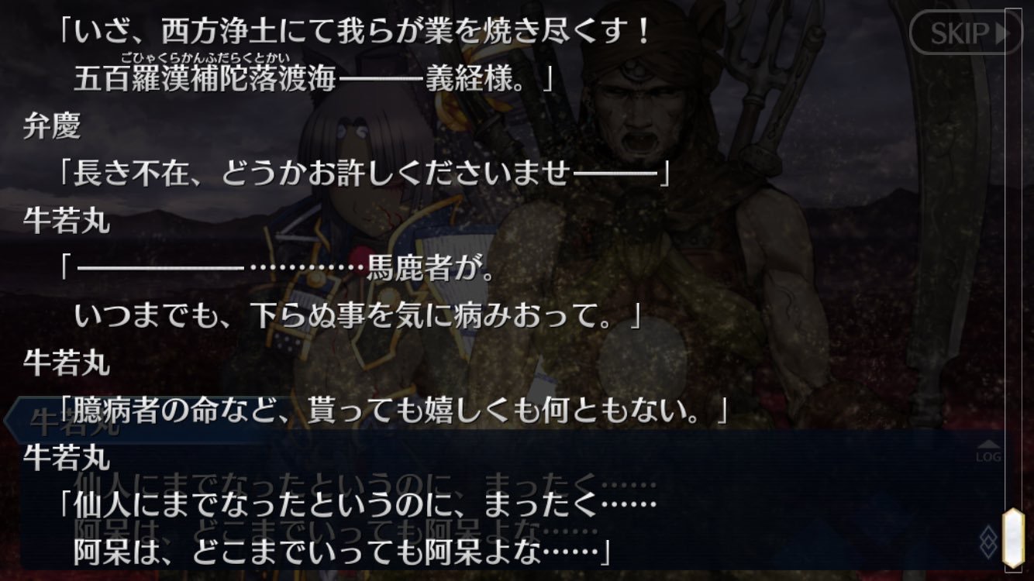Tap the SKIP button
Image resolution: width=1034 pixels, height=581 pixels.
click(965, 33)
